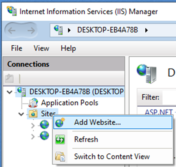Open the breadcrumb arrow before DESKTOP-EB4A78B
Screen dimensions: 176x167
coord(69,31)
